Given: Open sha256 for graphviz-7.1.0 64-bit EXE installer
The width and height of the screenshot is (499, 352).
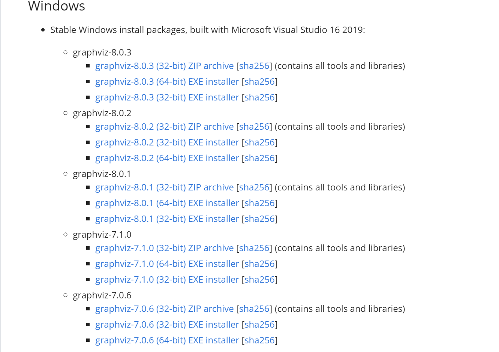Looking at the screenshot, I should click(x=259, y=264).
